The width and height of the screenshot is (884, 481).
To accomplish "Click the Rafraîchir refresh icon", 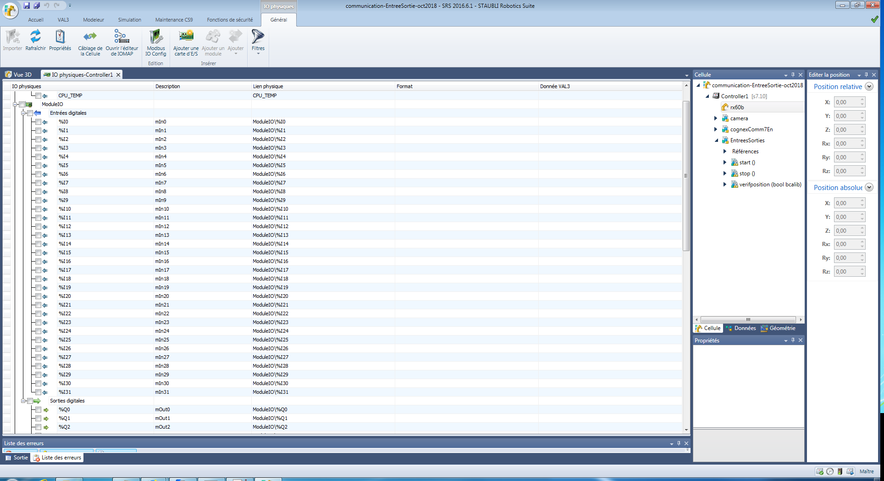I will click(x=35, y=37).
